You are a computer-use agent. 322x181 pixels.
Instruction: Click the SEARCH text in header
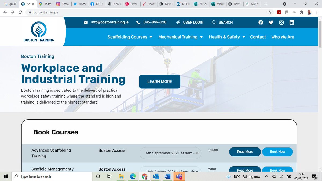click(x=226, y=23)
